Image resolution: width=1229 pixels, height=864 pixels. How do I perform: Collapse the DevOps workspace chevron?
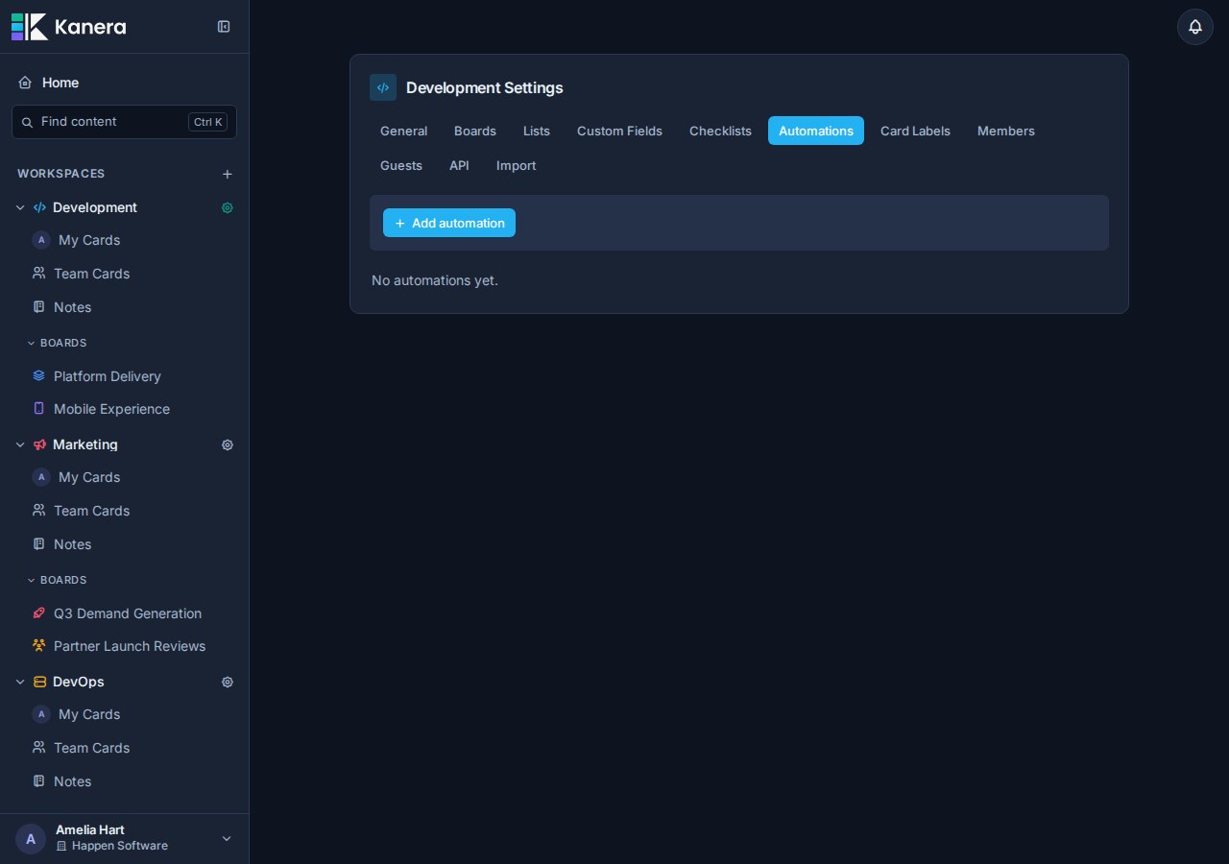coord(20,682)
